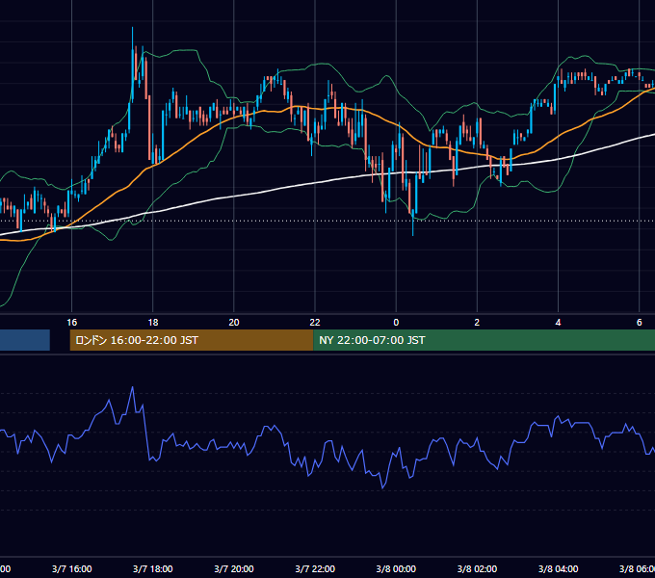Image resolution: width=655 pixels, height=578 pixels.
Task: Click the NY 22:00-07:00 JST session bar
Action: point(484,340)
